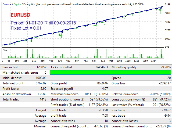
Task: Click the Maximal drawdown value 1063.91 (35.00%)
Action: [96, 94]
